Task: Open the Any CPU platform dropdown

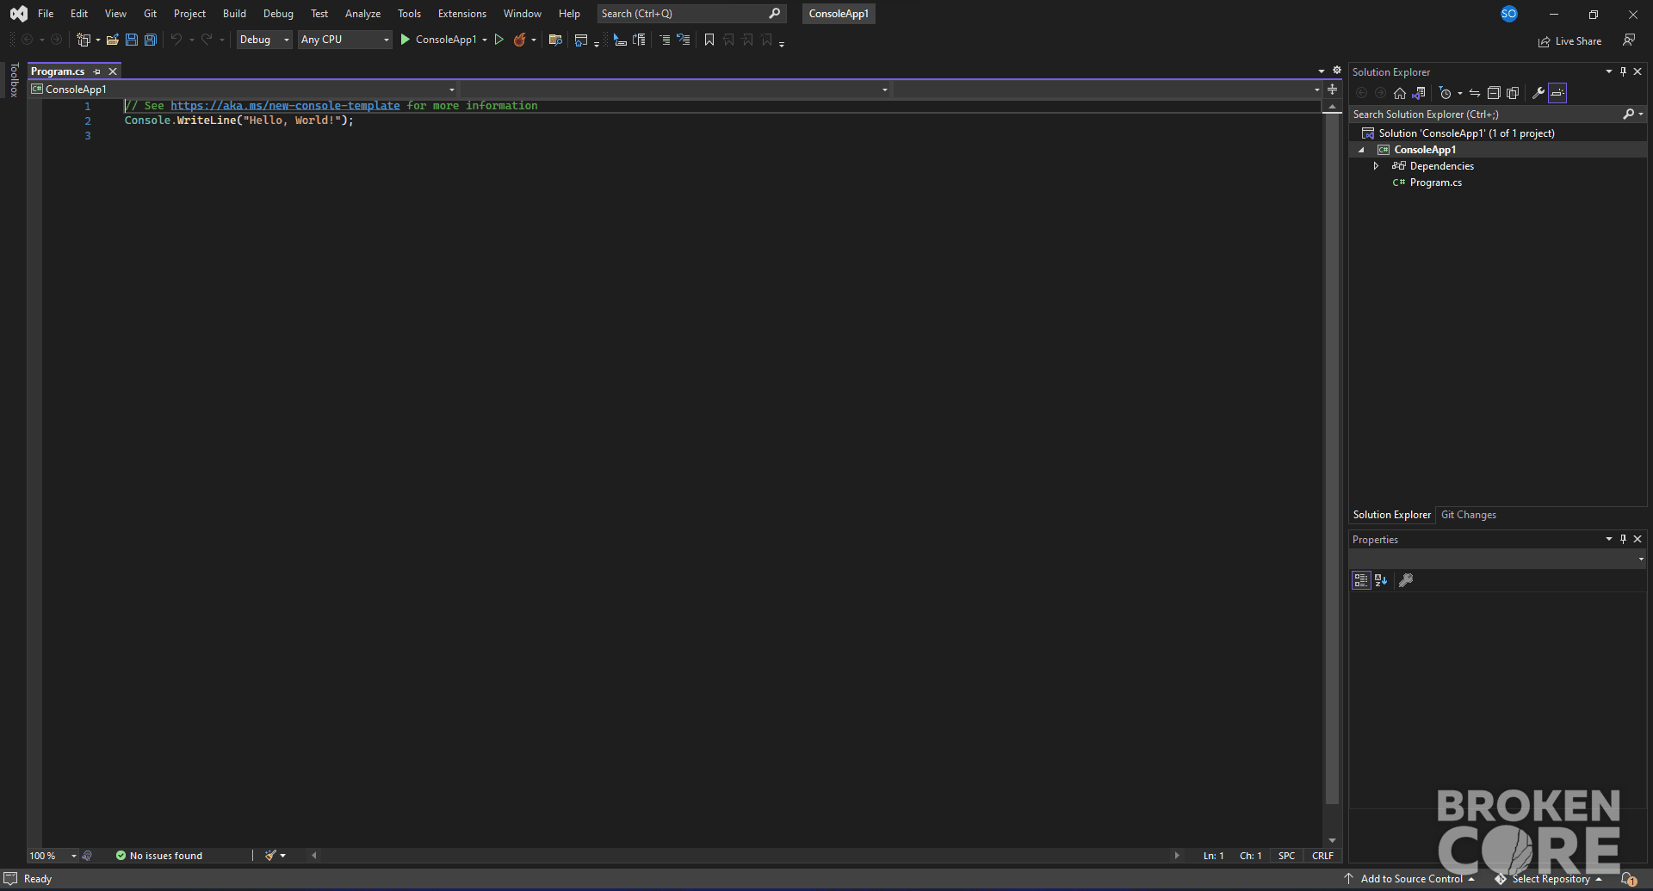Action: pos(345,40)
